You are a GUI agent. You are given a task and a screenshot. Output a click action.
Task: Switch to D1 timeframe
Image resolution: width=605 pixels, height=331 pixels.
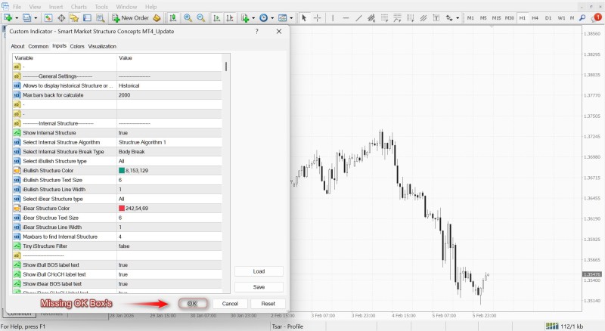(548, 17)
